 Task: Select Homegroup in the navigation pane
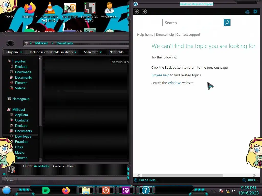point(21,99)
